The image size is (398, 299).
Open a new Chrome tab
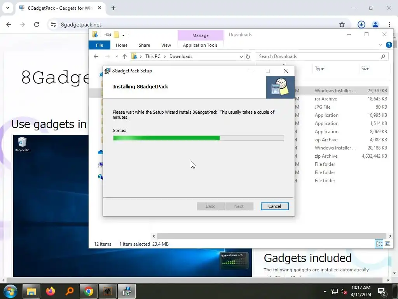click(113, 8)
